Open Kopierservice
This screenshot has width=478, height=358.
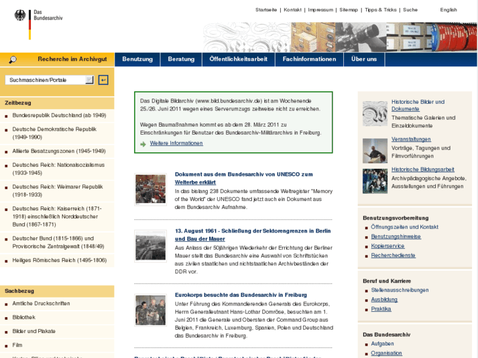pyautogui.click(x=387, y=246)
